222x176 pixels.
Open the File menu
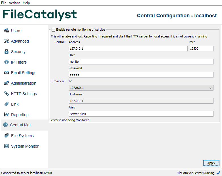tap(4, 3)
